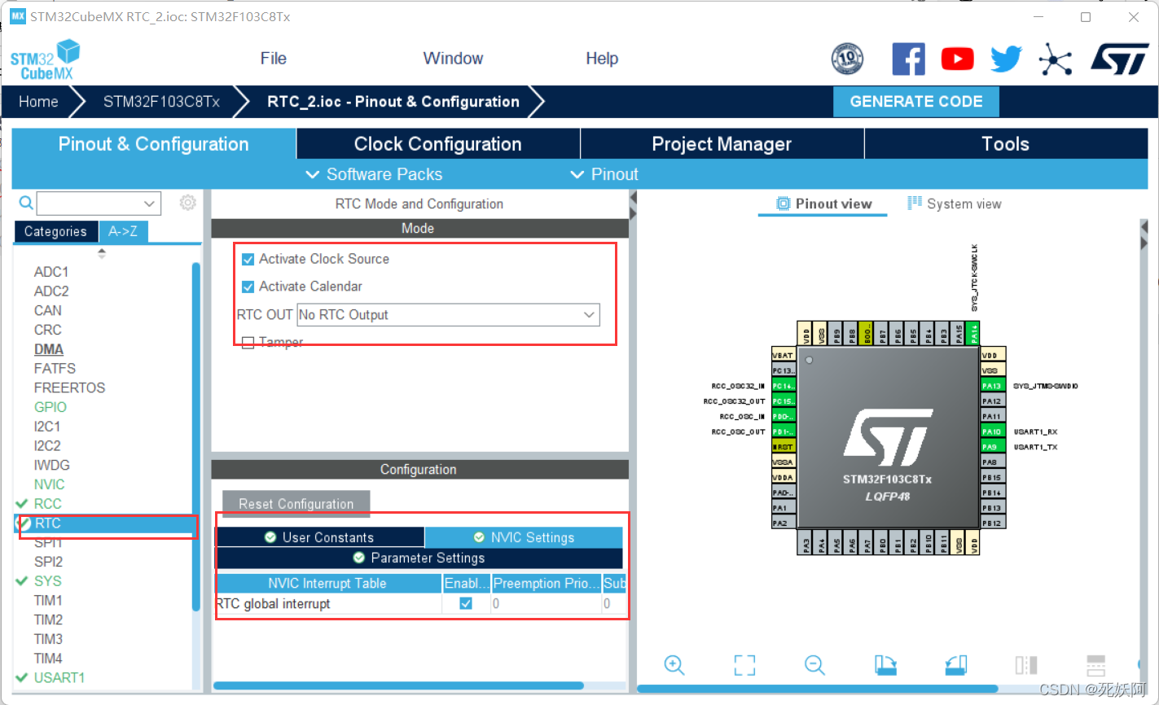The height and width of the screenshot is (705, 1159).
Task: Click the STM32CubeMX logo
Action: coord(46,59)
